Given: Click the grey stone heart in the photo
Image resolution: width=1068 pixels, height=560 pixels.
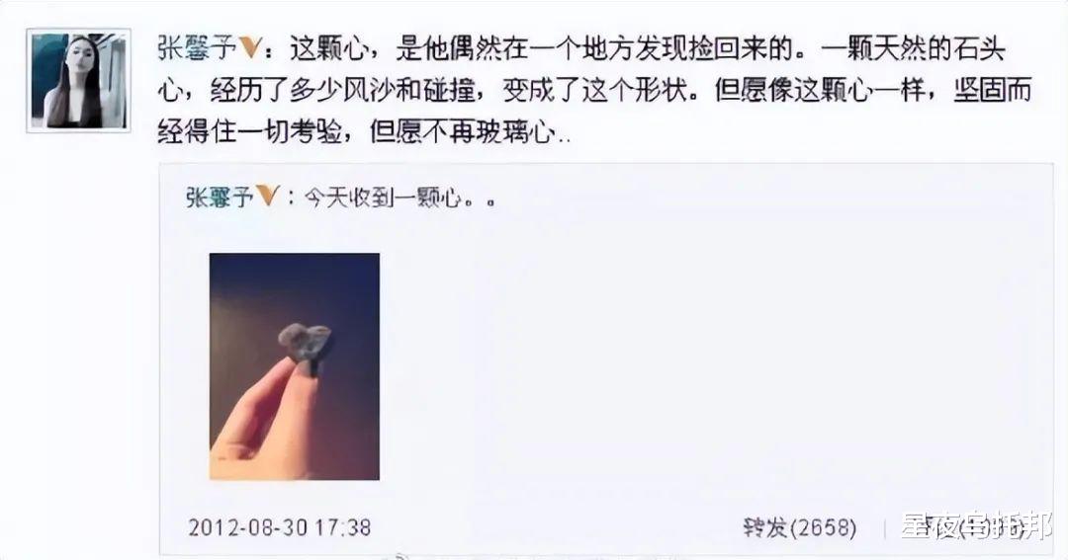Looking at the screenshot, I should coord(306,346).
